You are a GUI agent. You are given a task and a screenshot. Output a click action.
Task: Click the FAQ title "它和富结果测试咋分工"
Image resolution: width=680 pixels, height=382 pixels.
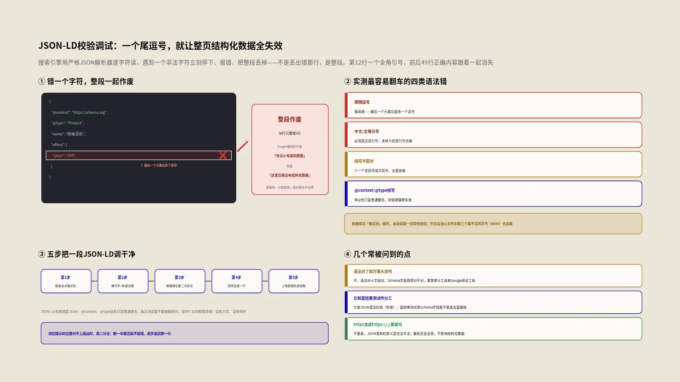point(373,298)
